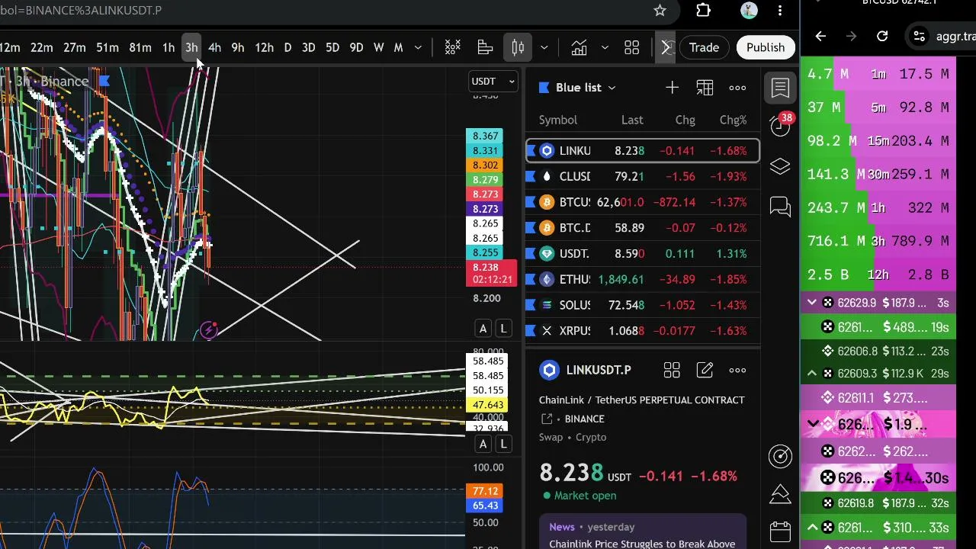Open advanced view table icon in watchlist
This screenshot has height=549, width=976.
[705, 88]
